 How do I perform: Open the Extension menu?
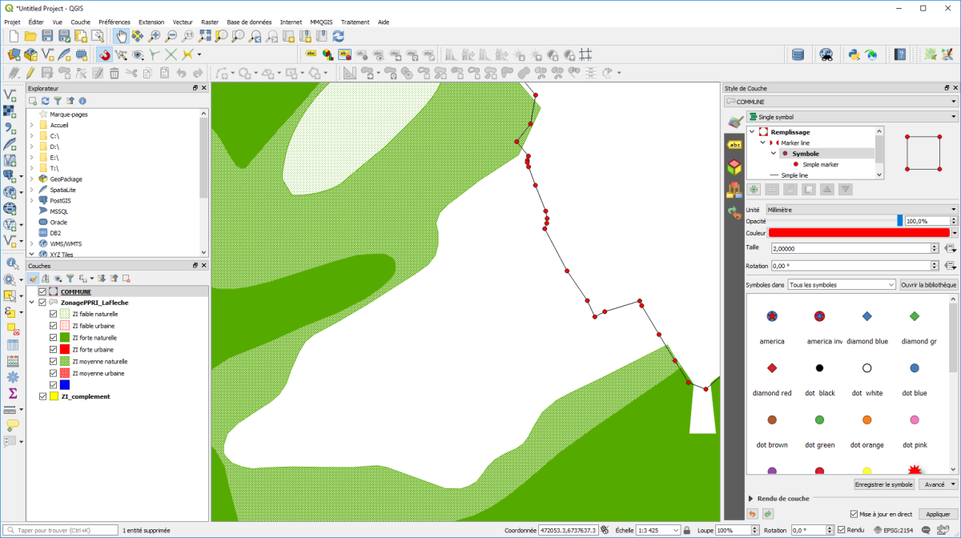click(x=151, y=22)
